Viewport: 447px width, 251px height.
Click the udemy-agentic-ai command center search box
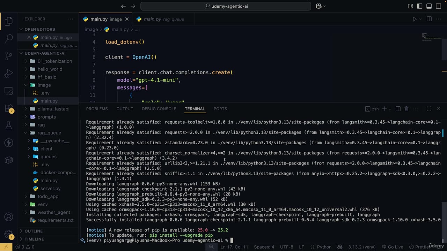(x=226, y=6)
